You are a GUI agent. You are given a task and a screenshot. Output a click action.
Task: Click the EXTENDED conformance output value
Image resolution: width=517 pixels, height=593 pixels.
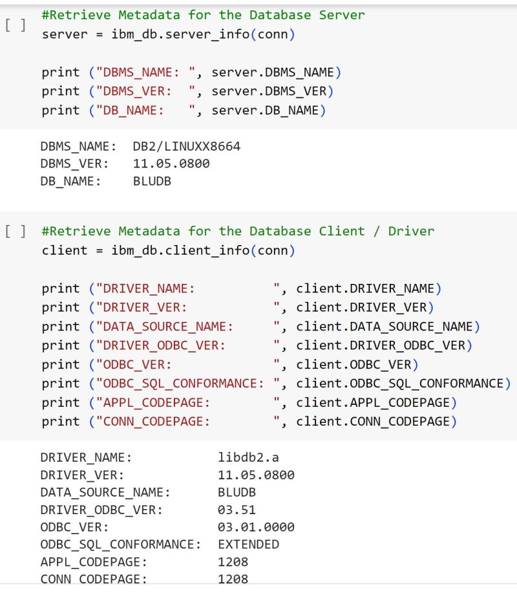pyautogui.click(x=248, y=544)
